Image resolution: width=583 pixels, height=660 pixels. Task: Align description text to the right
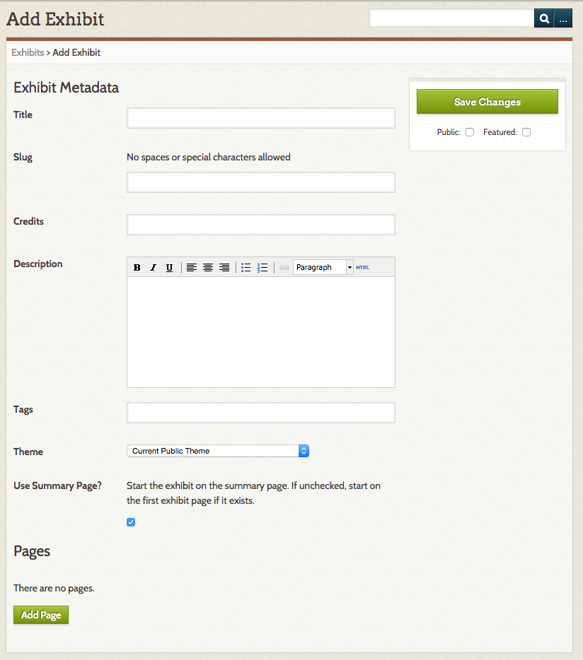(224, 268)
